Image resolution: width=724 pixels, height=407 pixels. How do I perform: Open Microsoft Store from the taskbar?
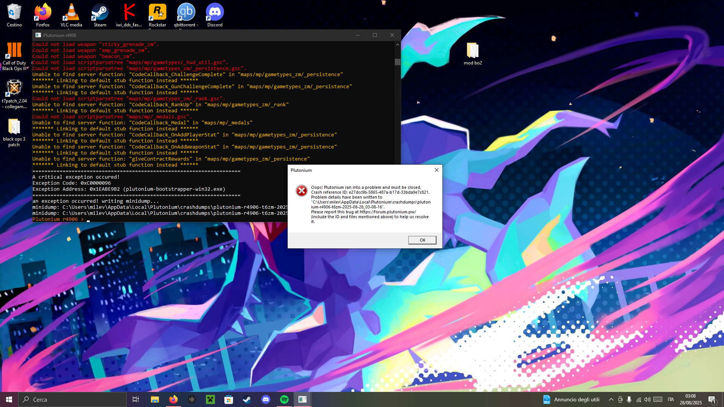(x=229, y=399)
